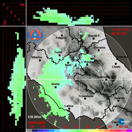The width and height of the screenshot is (132, 132).
Task: Select the Chieti city marker square
Action: (x=116, y=64)
